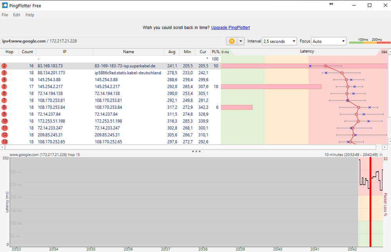Screen dimensions: 391x252
Task: Open the File menu
Action: pos(5,15)
